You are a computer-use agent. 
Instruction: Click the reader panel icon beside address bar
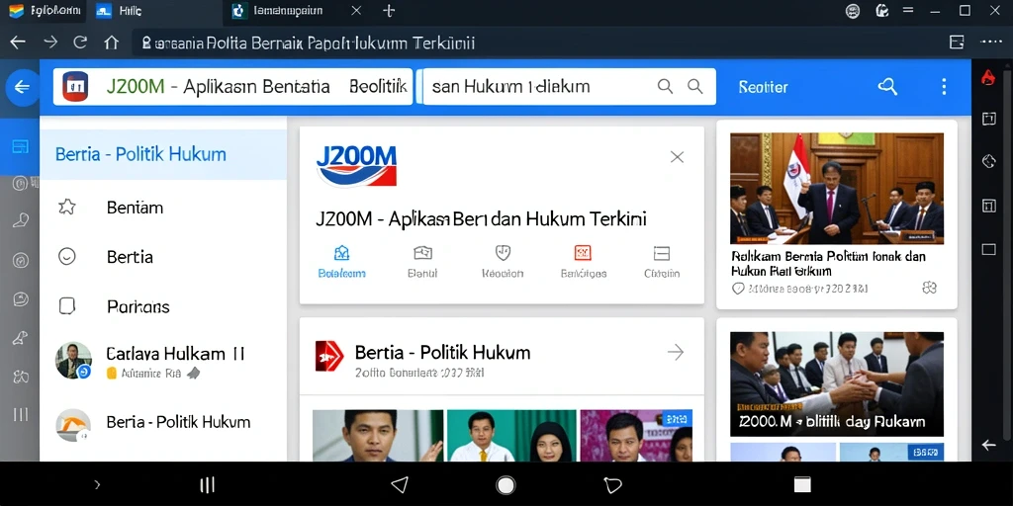click(x=957, y=42)
